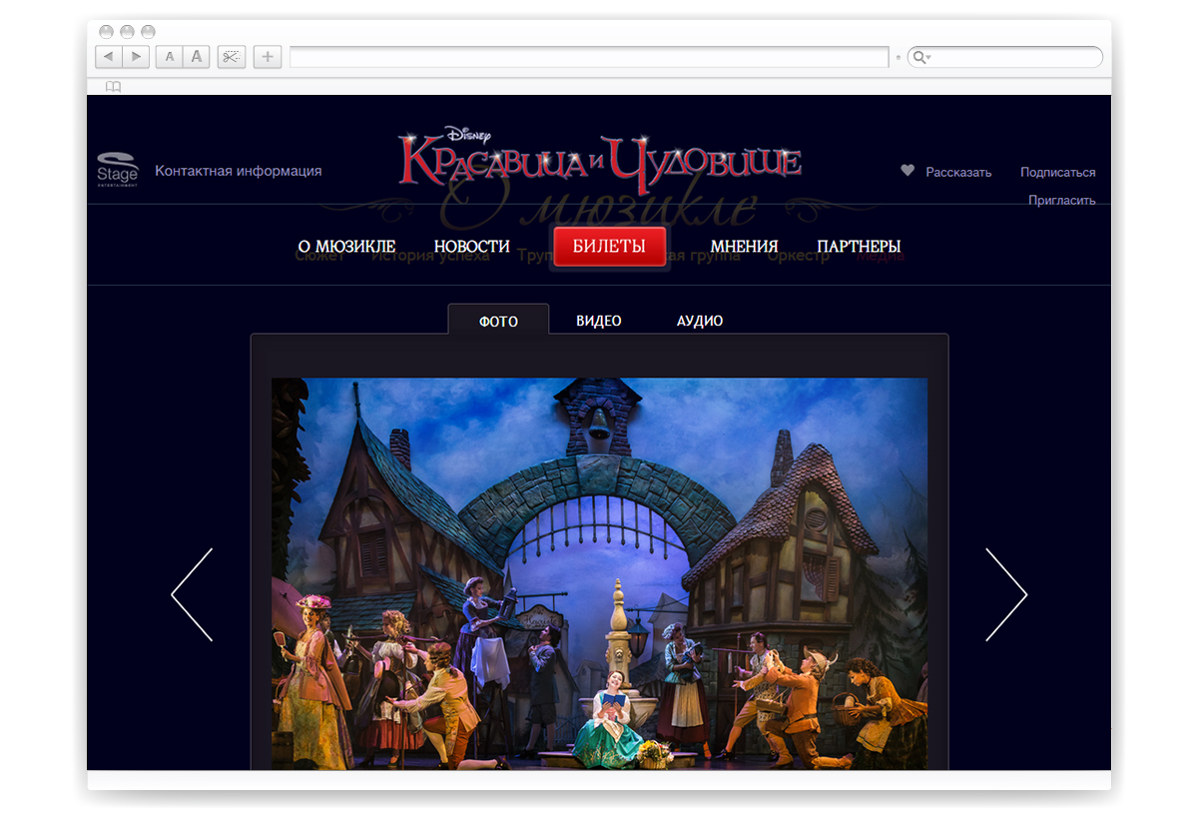Decrease text size with the small A button
Screen dimensions: 1198x830
[x=170, y=57]
